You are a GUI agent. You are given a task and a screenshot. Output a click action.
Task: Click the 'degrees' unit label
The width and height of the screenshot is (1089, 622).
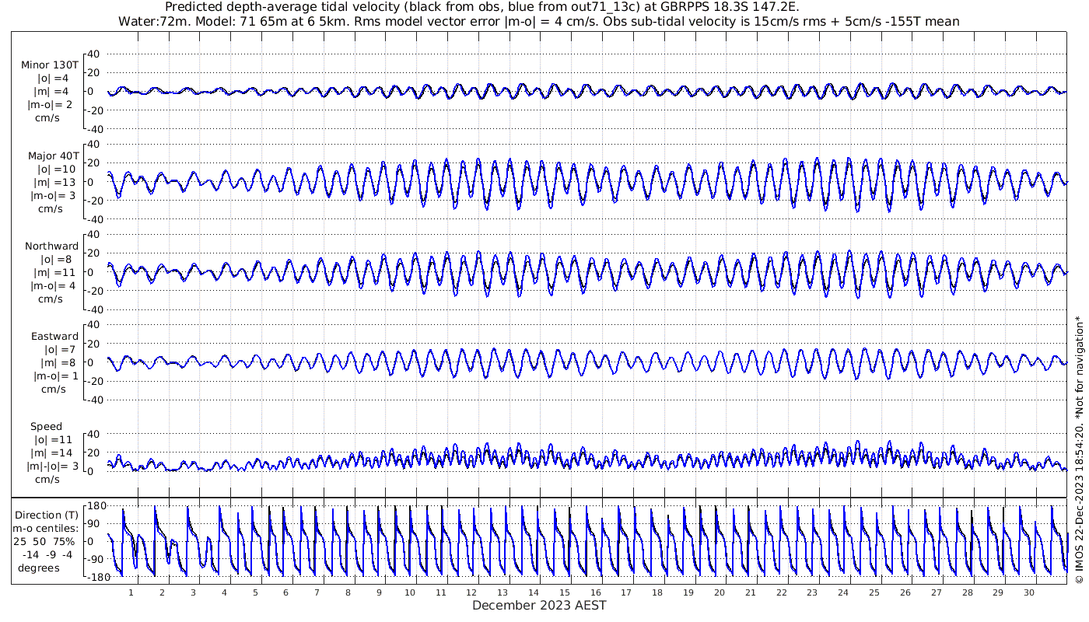coord(39,568)
